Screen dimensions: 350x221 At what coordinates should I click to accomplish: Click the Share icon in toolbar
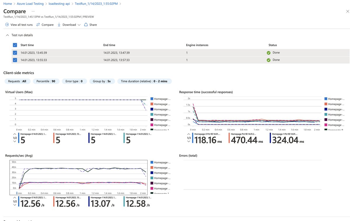click(86, 25)
